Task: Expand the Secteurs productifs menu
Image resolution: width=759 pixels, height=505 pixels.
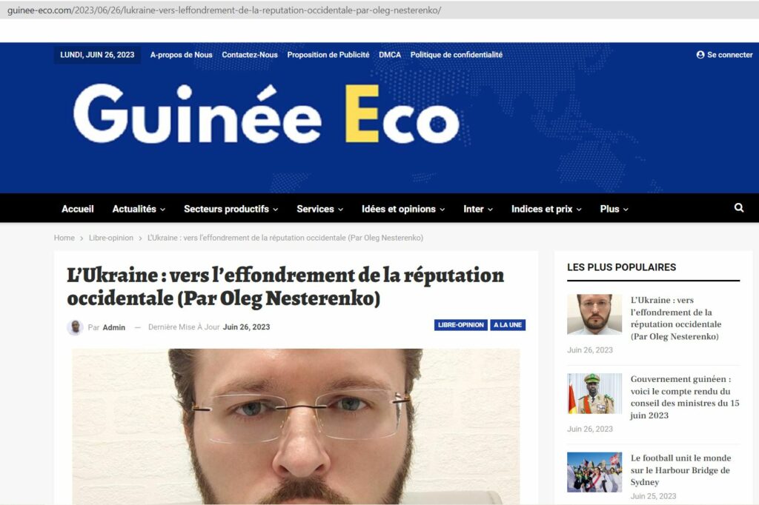Action: pos(231,209)
